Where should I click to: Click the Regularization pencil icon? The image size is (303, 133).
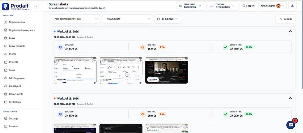(5, 22)
